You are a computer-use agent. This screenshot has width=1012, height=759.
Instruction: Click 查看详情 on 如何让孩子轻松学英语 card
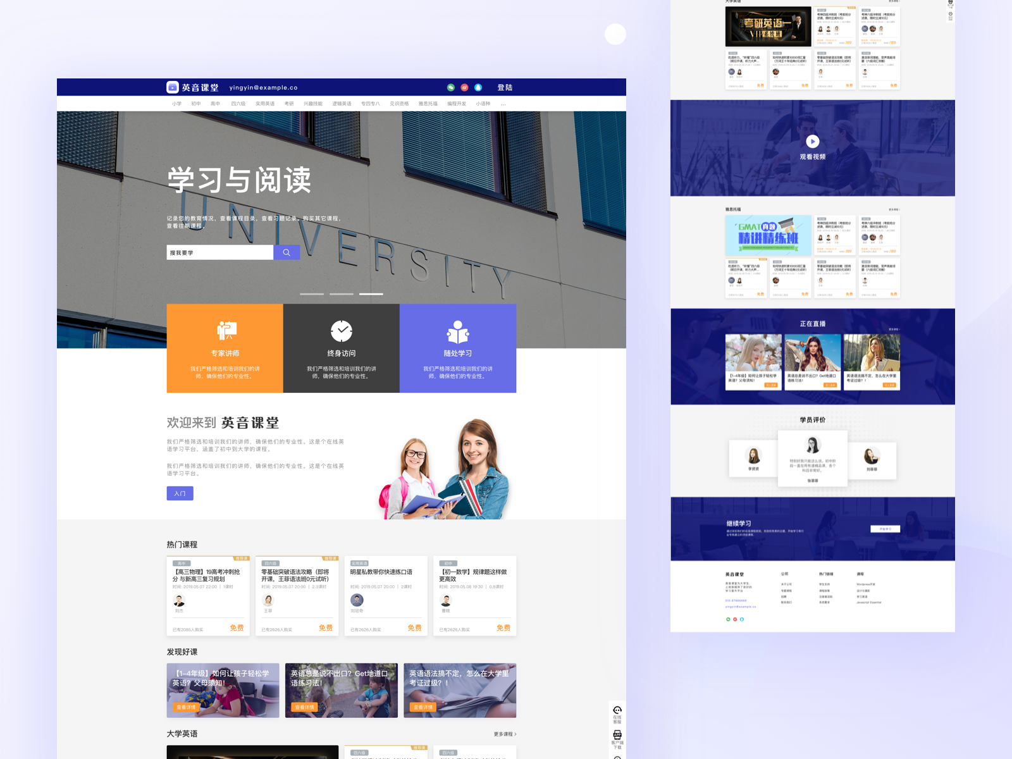pyautogui.click(x=186, y=707)
